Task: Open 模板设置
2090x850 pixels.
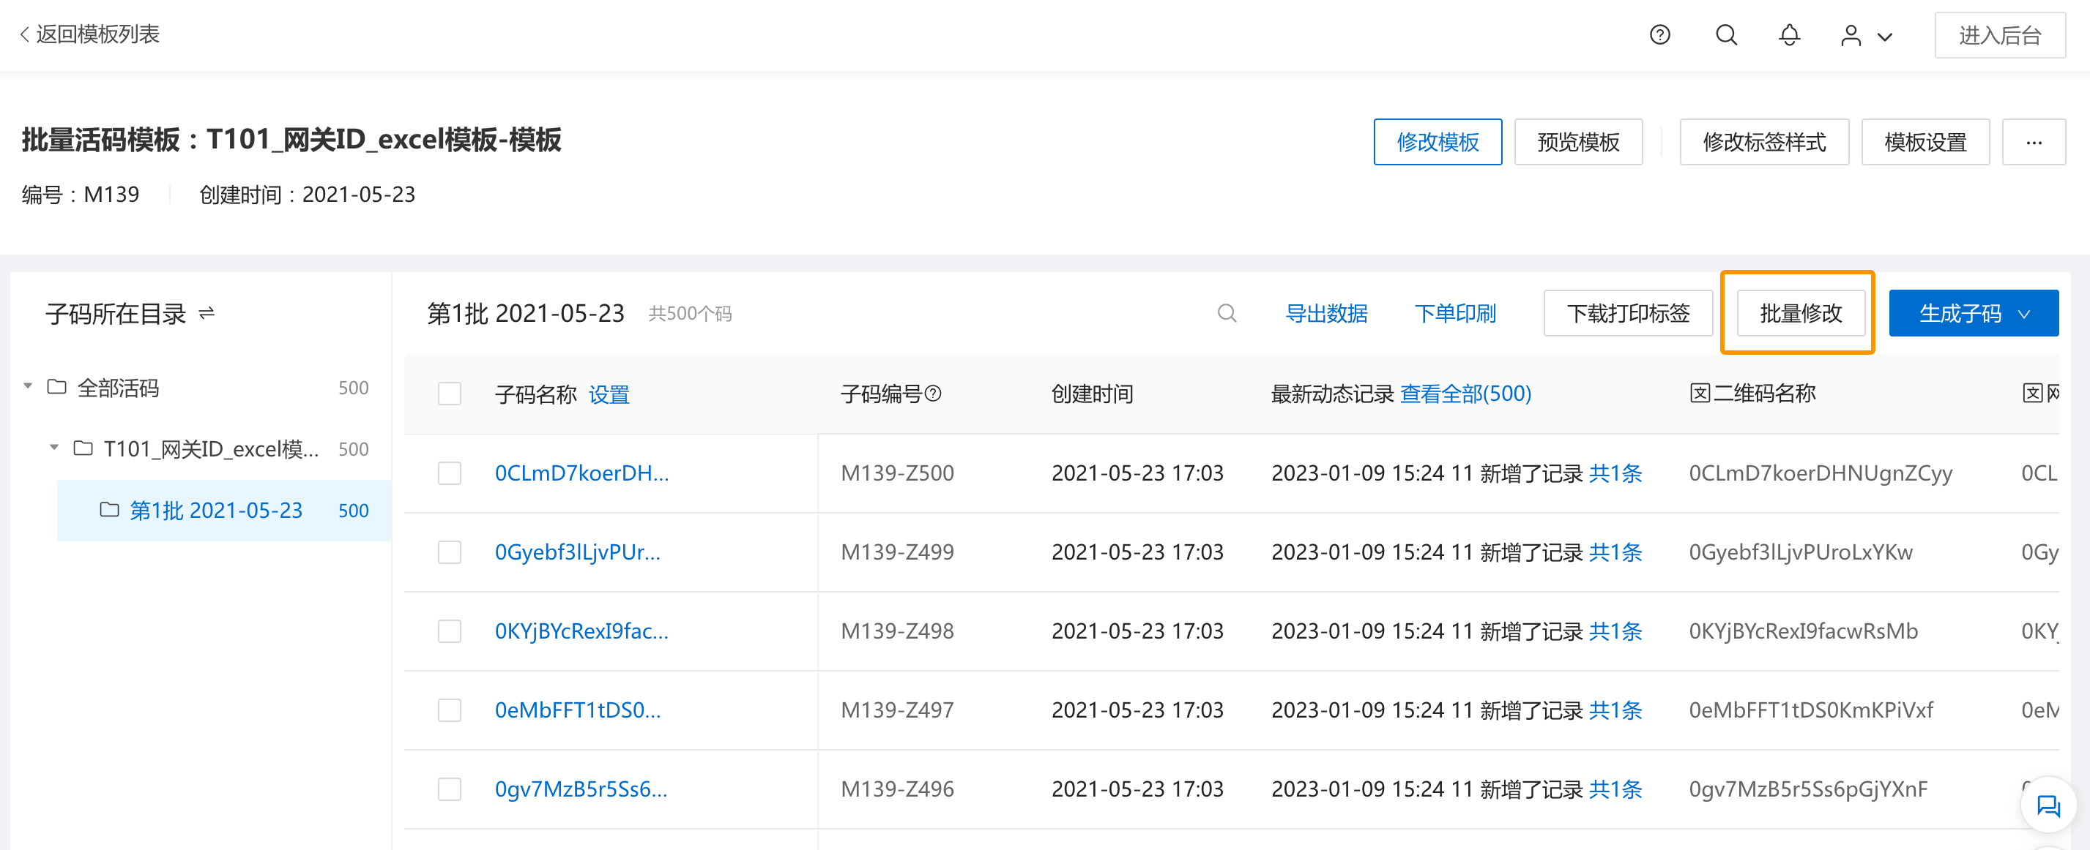Action: pyautogui.click(x=1925, y=142)
